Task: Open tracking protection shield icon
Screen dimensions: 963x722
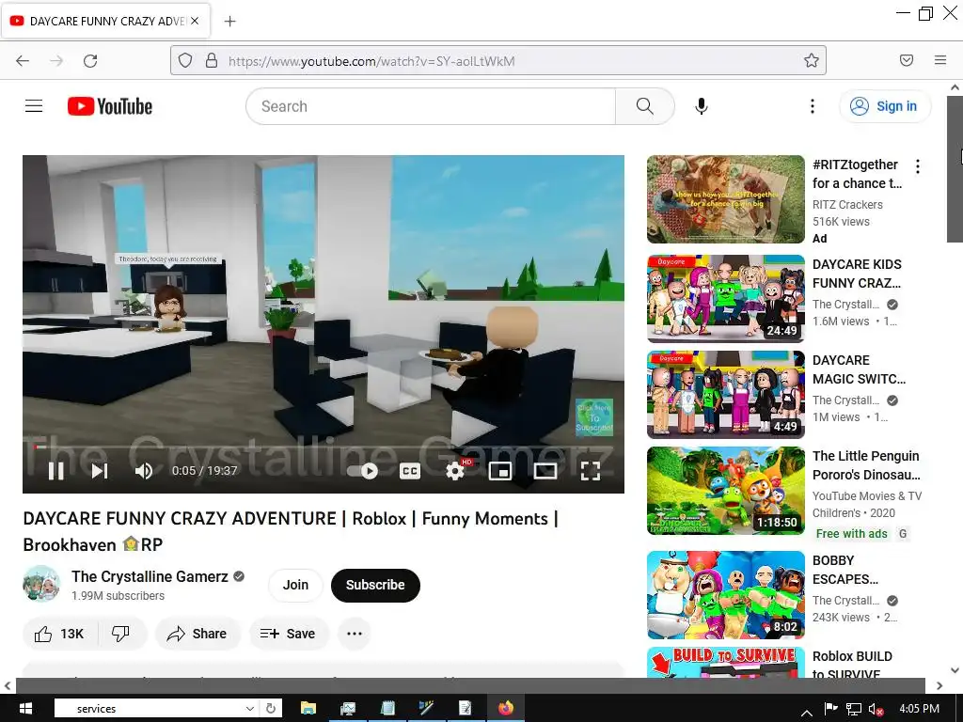Action: coord(185,61)
